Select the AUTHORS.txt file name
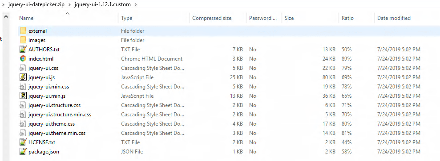The height and width of the screenshot is (161, 440). pos(44,50)
